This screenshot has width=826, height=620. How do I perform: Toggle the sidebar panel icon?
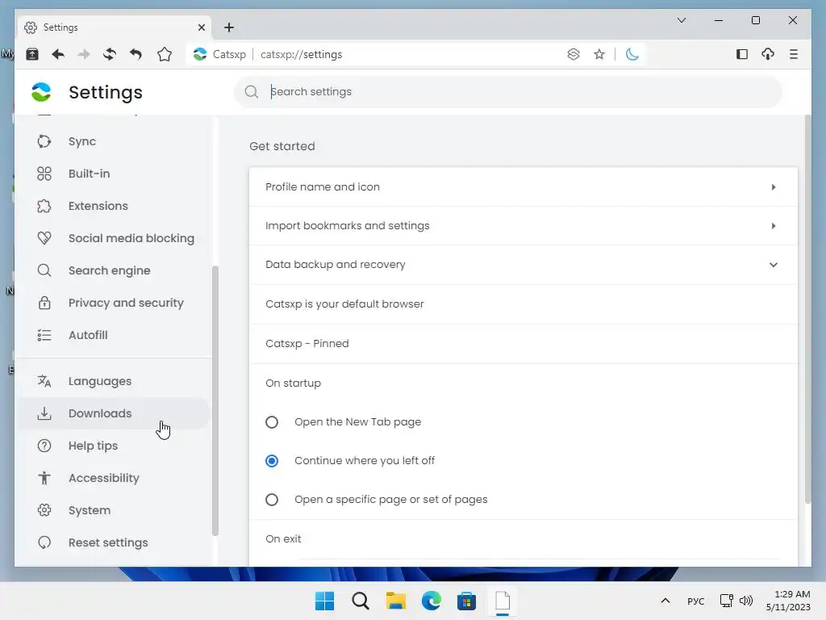tap(742, 54)
